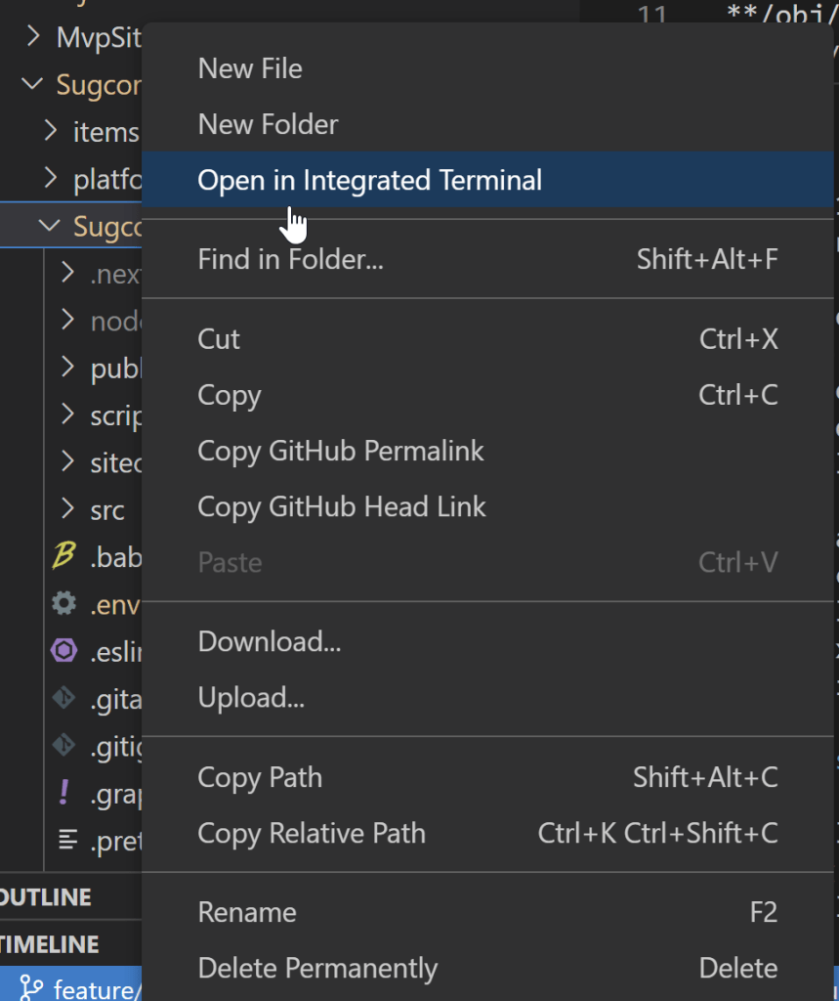
Task: Select Delete Permanently option
Action: tap(317, 969)
